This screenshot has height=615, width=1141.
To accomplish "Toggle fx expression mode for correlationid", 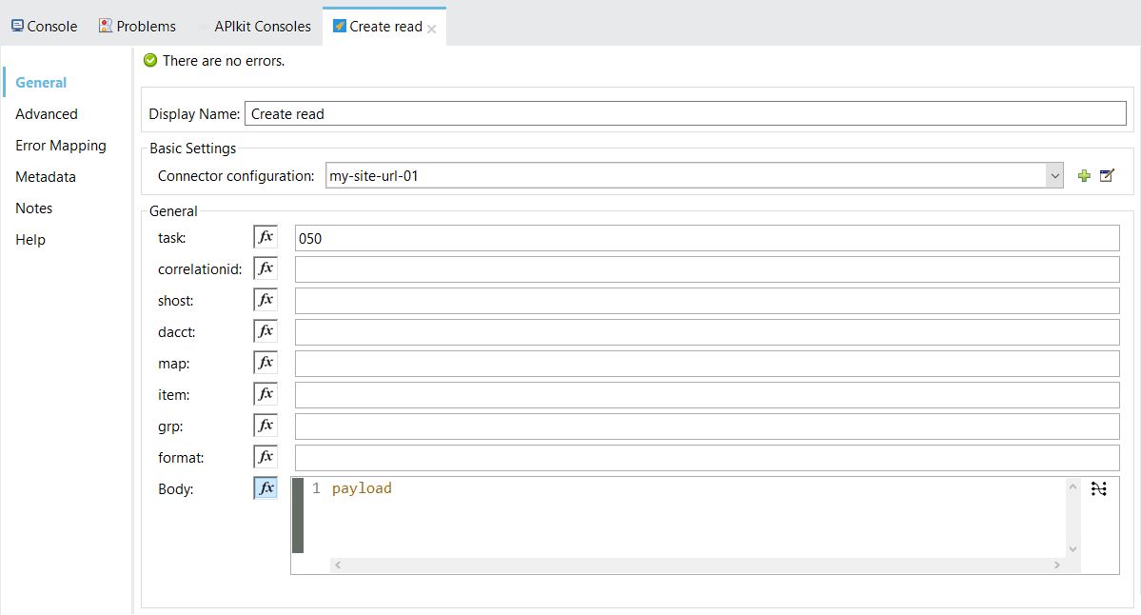I will tap(266, 268).
